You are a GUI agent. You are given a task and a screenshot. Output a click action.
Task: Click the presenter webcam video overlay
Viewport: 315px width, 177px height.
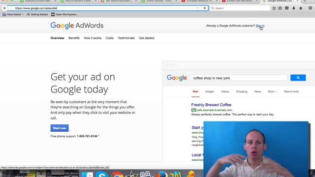click(256, 149)
